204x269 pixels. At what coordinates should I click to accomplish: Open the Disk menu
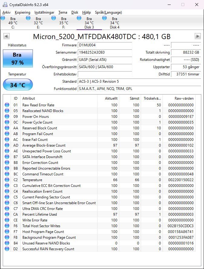coord(74,12)
